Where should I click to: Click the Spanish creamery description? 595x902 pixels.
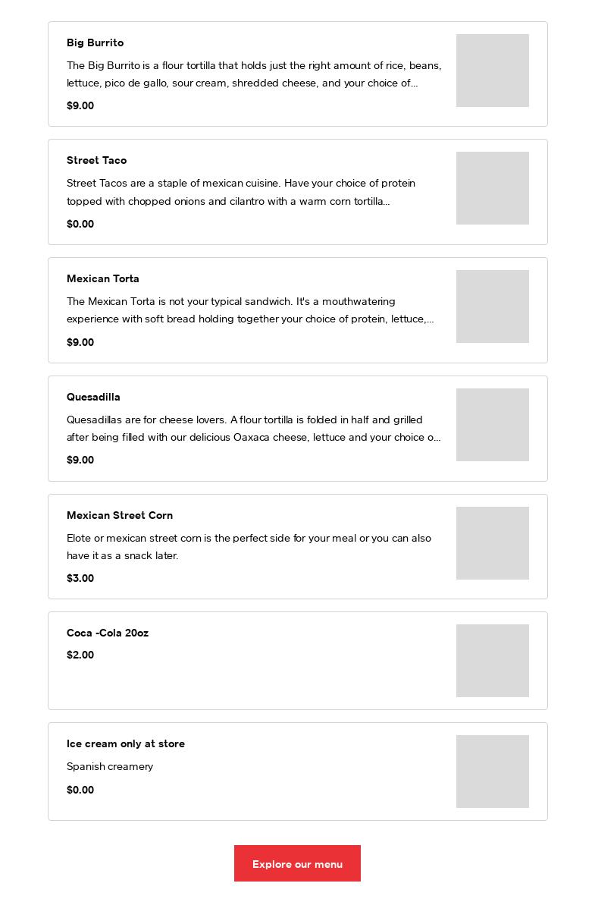(x=110, y=767)
